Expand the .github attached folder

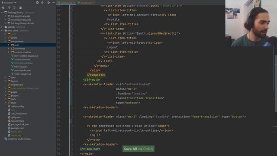click(x=2, y=27)
